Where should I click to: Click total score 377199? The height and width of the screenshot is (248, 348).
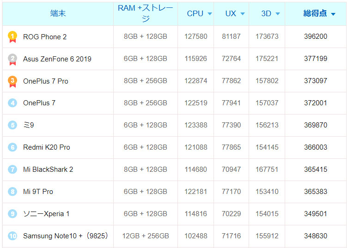point(316,59)
